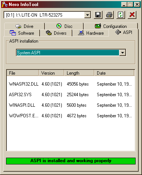
Task: Select the ASPI32.SYS file row
Action: click(x=71, y=95)
